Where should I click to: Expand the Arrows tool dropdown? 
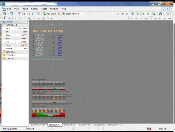[52, 18]
